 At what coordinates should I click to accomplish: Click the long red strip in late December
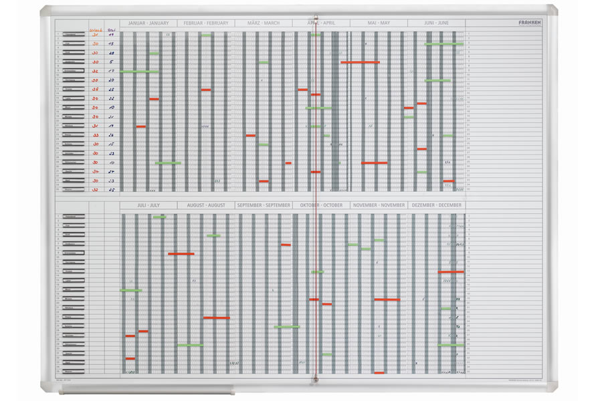tap(451, 272)
